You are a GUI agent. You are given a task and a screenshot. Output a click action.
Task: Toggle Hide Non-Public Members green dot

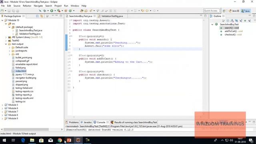pos(245,21)
